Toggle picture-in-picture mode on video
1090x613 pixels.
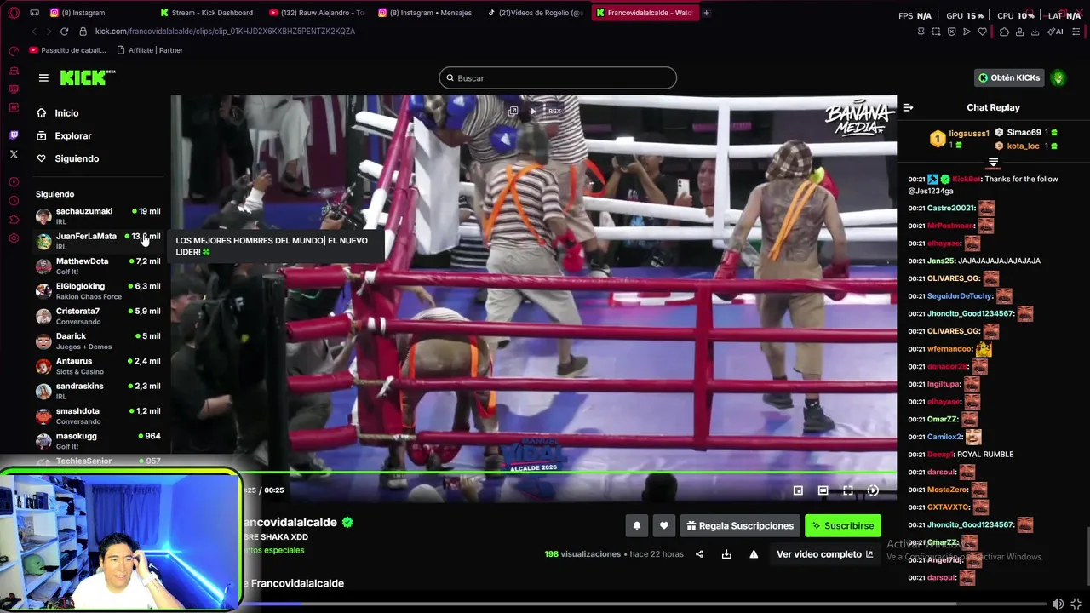pyautogui.click(x=798, y=490)
